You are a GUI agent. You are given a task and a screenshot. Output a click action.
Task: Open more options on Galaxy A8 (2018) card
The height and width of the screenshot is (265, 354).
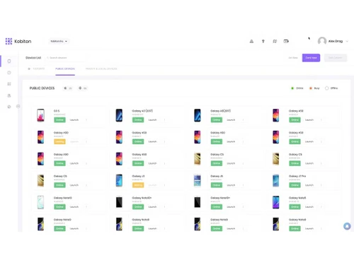[243, 120]
